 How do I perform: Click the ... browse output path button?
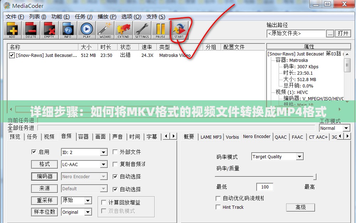pyautogui.click(x=330, y=33)
